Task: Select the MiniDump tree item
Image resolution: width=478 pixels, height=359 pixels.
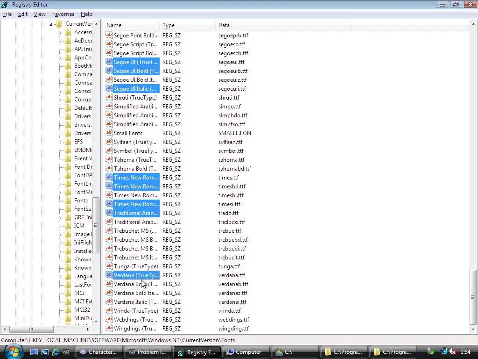Action: (x=83, y=318)
